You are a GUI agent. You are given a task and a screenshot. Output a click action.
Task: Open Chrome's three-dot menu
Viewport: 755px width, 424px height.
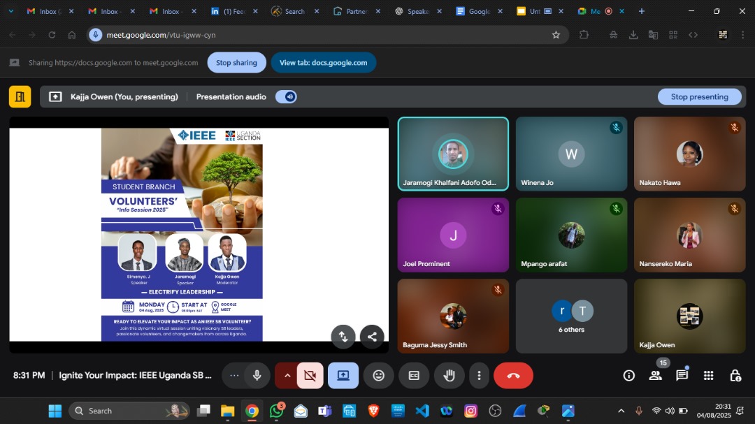[x=742, y=35]
